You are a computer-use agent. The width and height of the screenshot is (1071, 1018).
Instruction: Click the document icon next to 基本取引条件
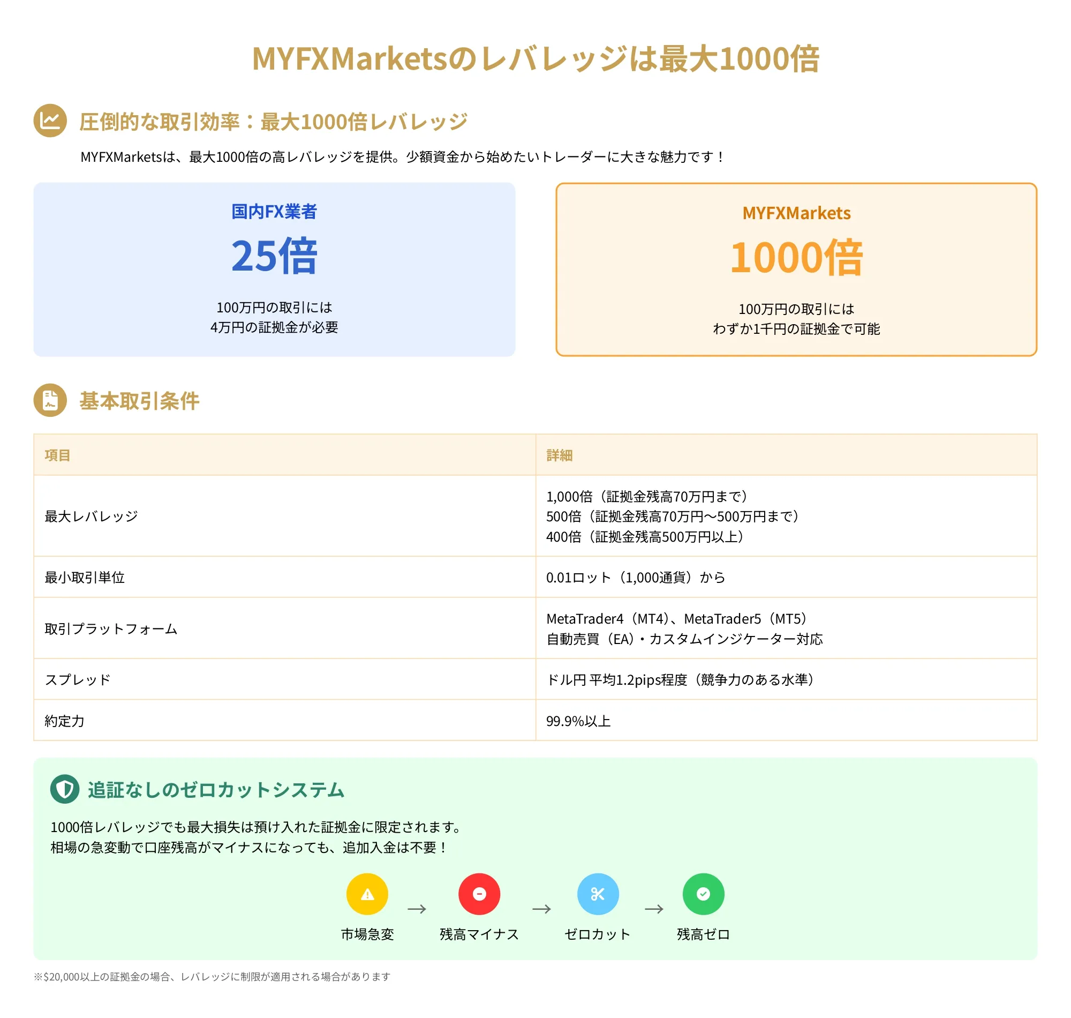50,400
